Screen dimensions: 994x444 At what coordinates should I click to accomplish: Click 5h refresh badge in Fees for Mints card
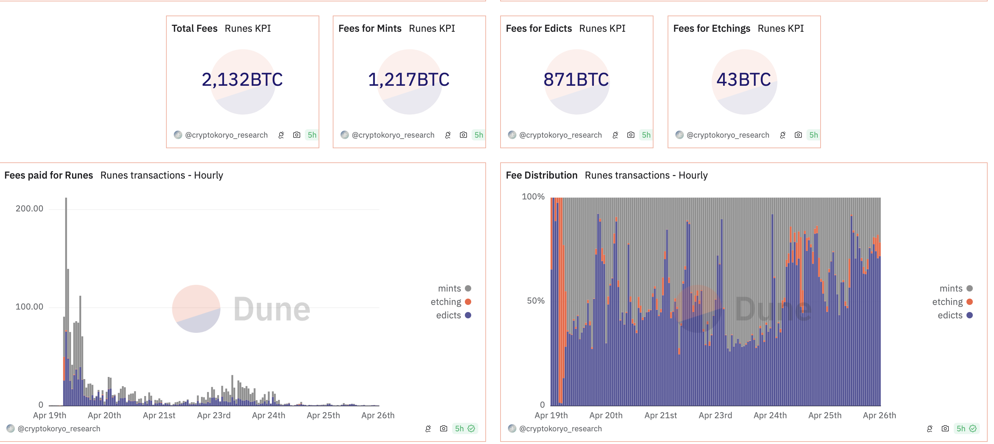tap(479, 135)
